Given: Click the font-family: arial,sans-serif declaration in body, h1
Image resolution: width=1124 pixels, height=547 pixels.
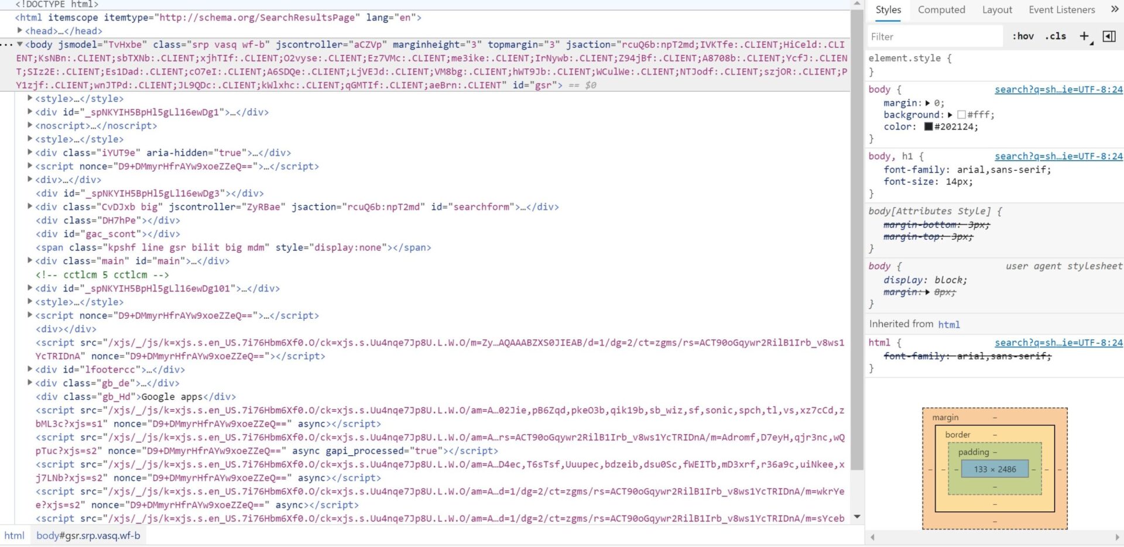Looking at the screenshot, I should [967, 170].
